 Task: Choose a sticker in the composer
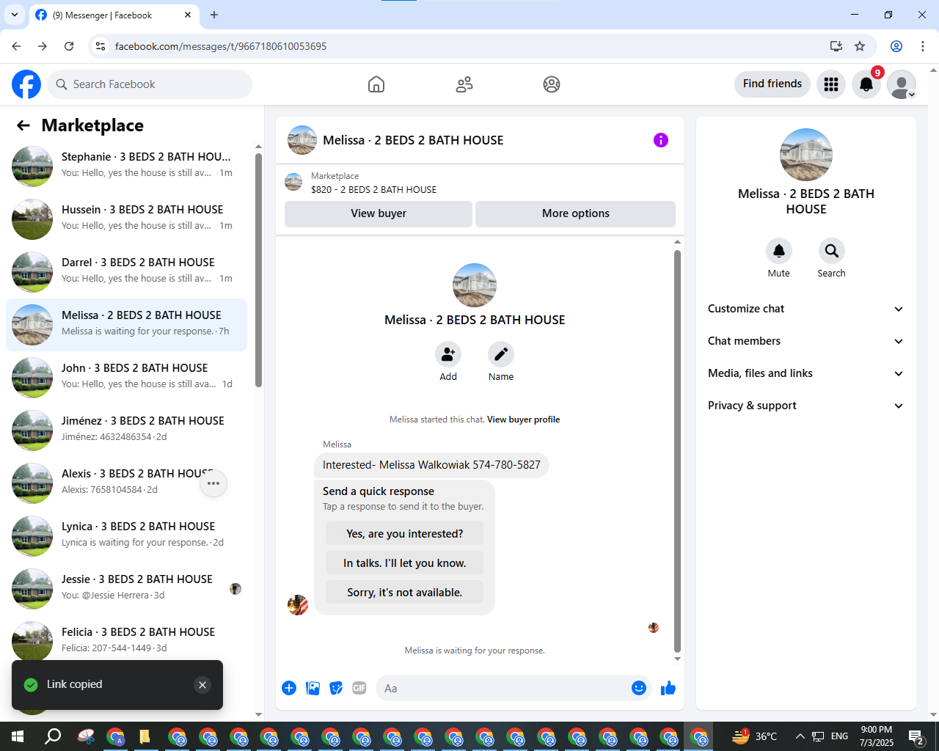tap(336, 688)
